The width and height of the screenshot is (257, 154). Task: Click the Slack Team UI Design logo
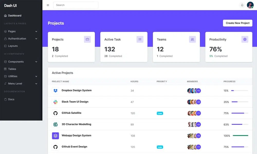(55, 102)
